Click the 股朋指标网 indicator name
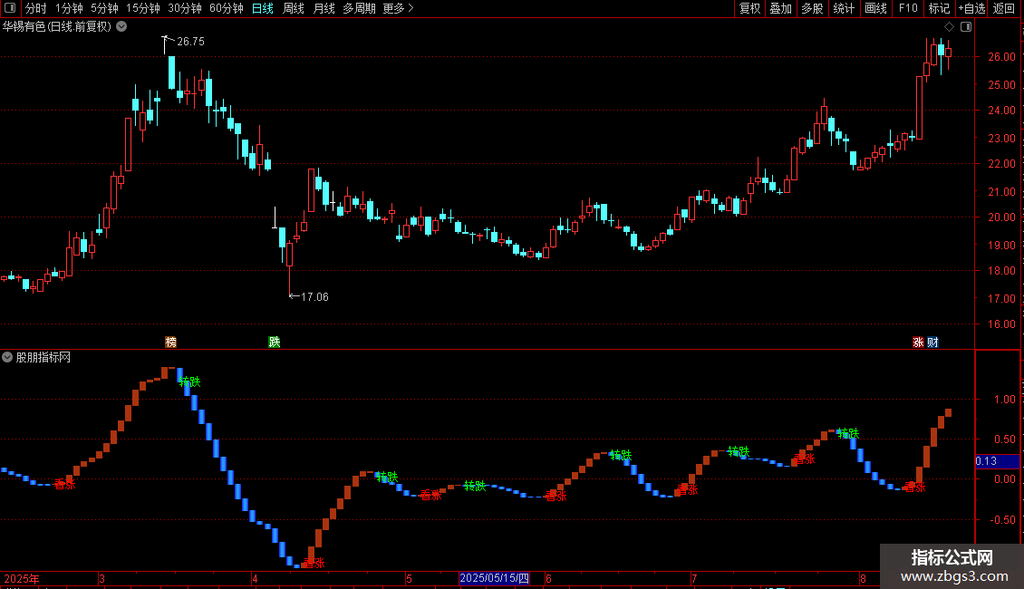 tap(43, 357)
